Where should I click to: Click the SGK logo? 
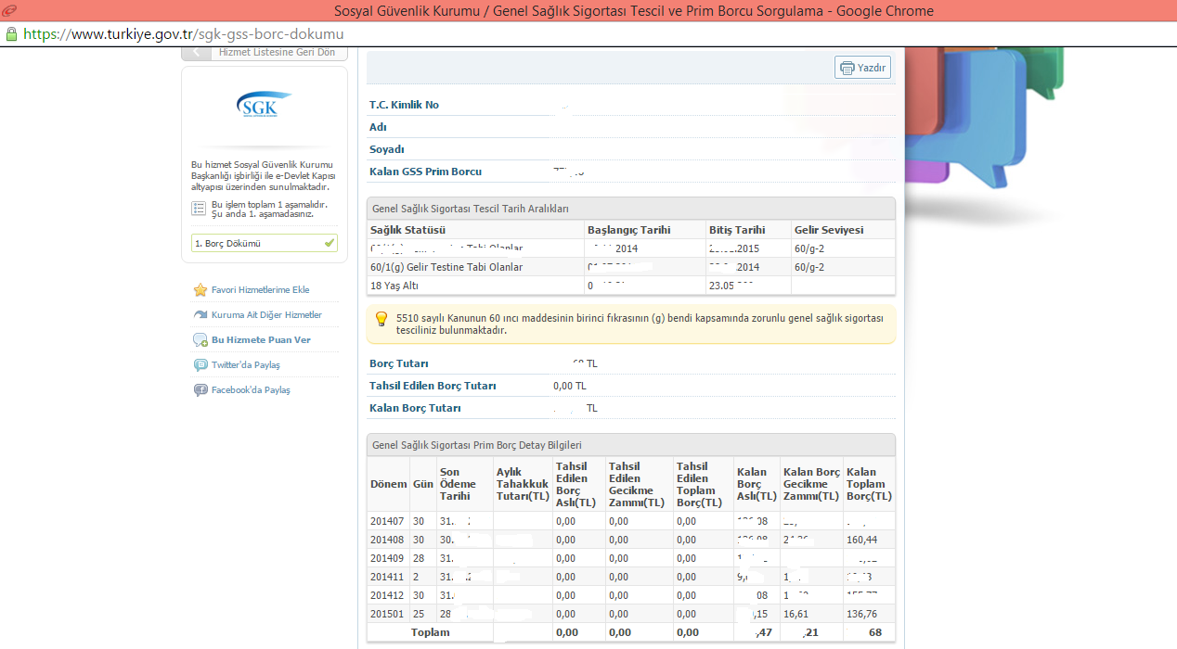point(265,107)
